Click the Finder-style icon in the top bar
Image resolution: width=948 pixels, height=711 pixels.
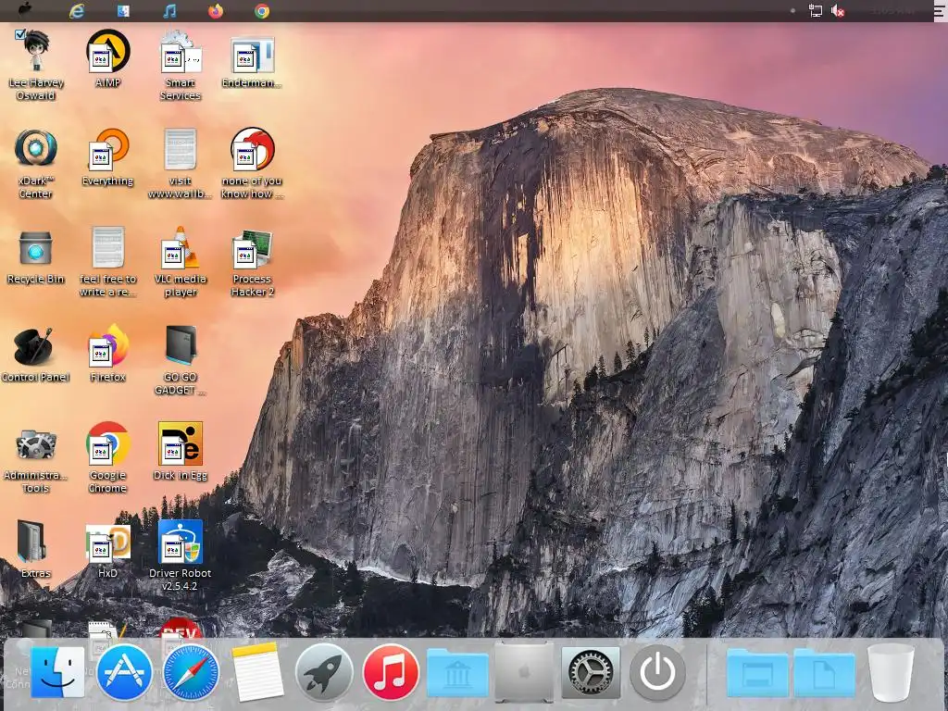pos(123,11)
